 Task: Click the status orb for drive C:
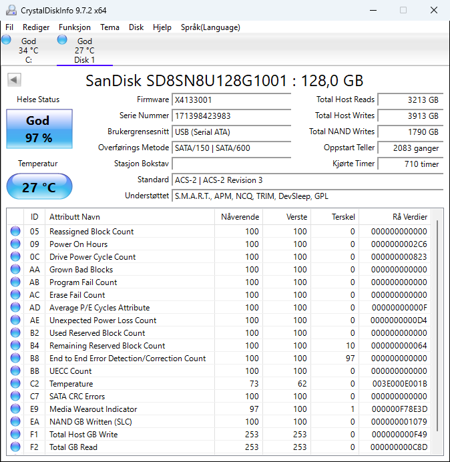pos(6,39)
